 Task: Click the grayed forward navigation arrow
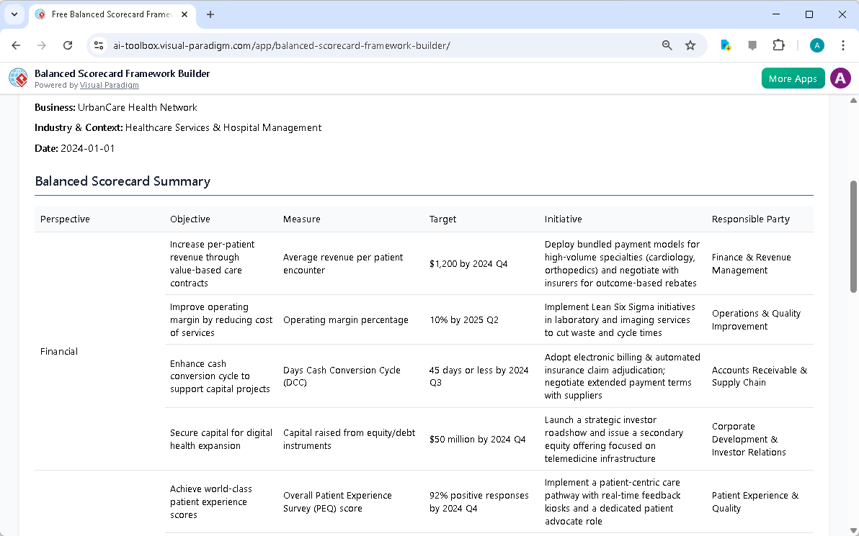coord(42,45)
